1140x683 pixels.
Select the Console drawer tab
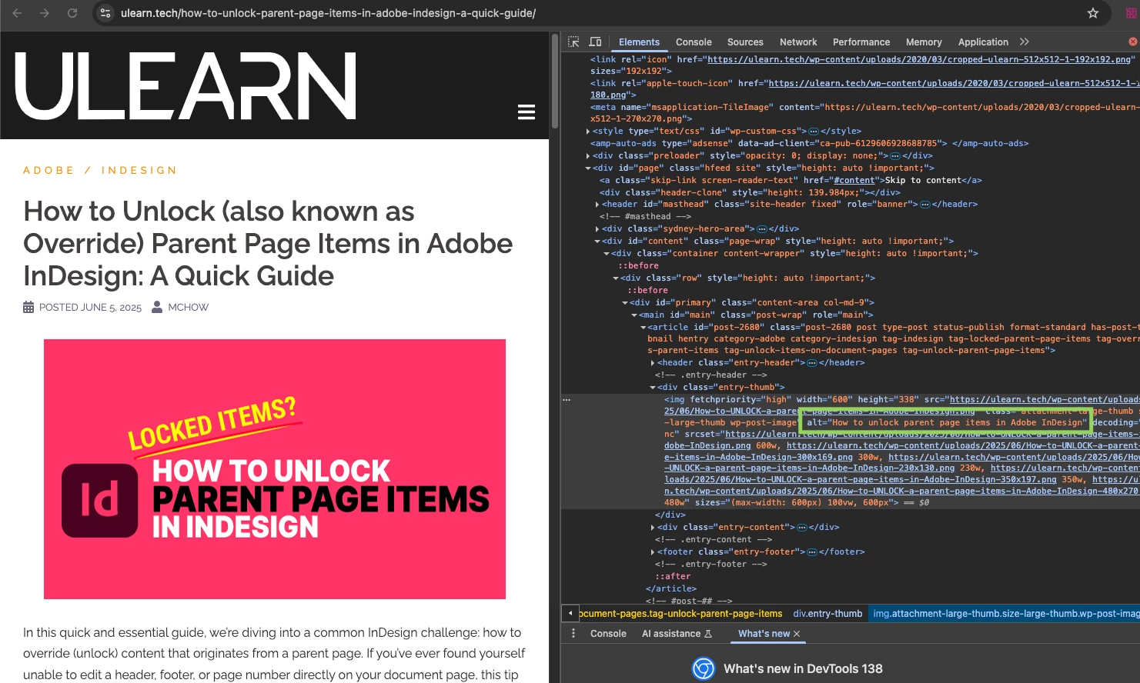pos(608,634)
